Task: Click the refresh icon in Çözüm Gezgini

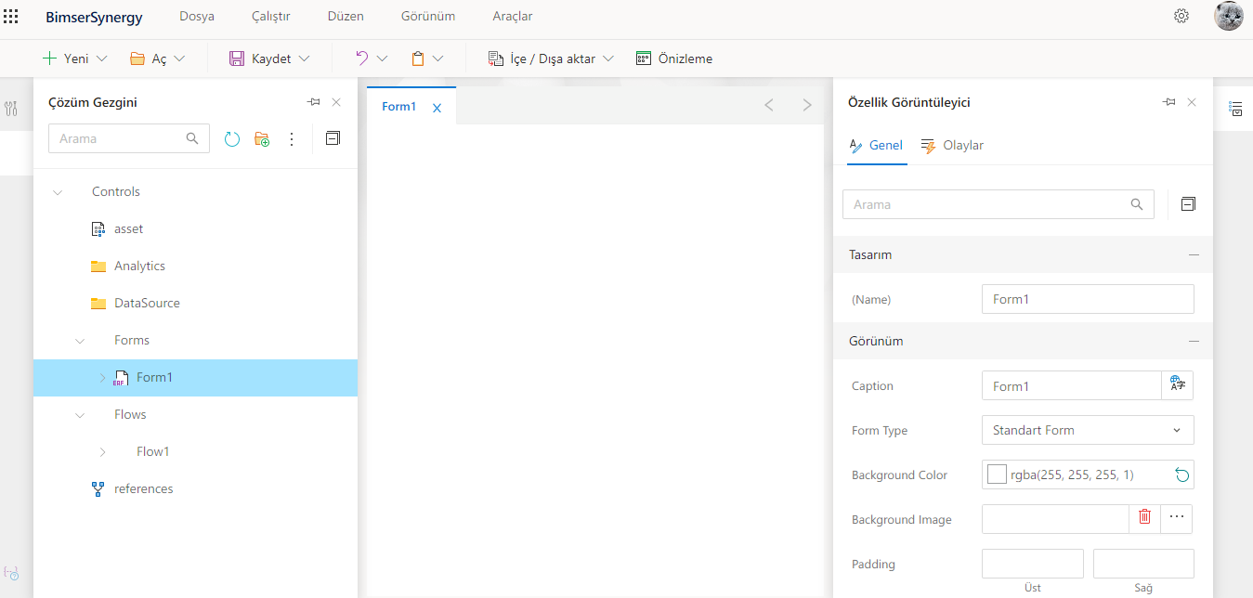Action: (x=232, y=139)
